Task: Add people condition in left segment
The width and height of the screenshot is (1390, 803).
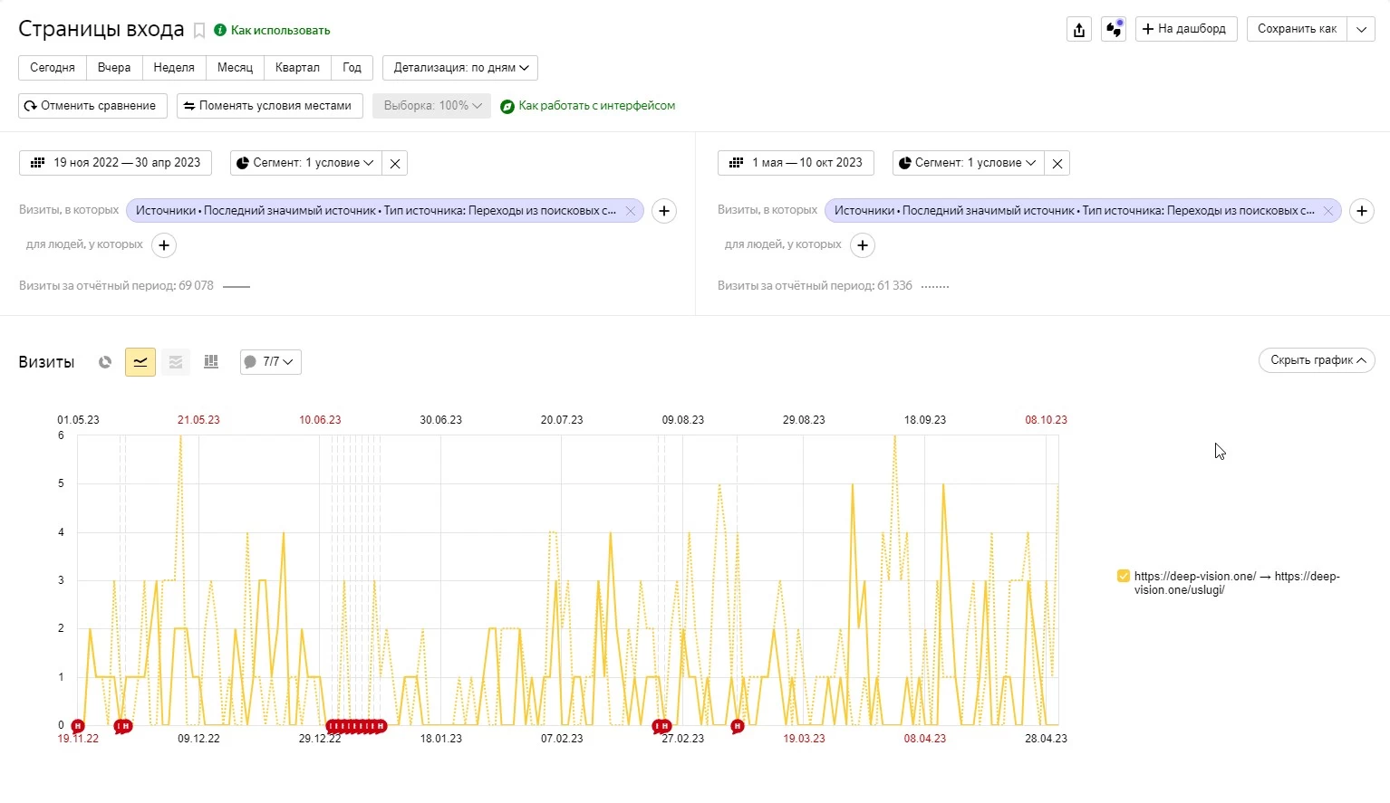Action: click(x=164, y=245)
